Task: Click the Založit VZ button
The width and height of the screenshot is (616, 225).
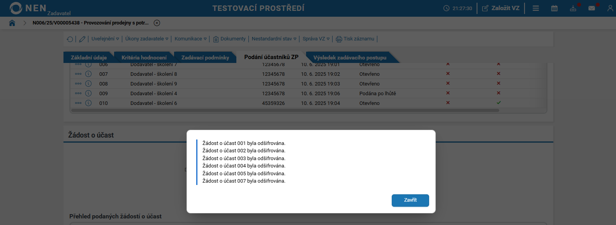Action: [501, 8]
